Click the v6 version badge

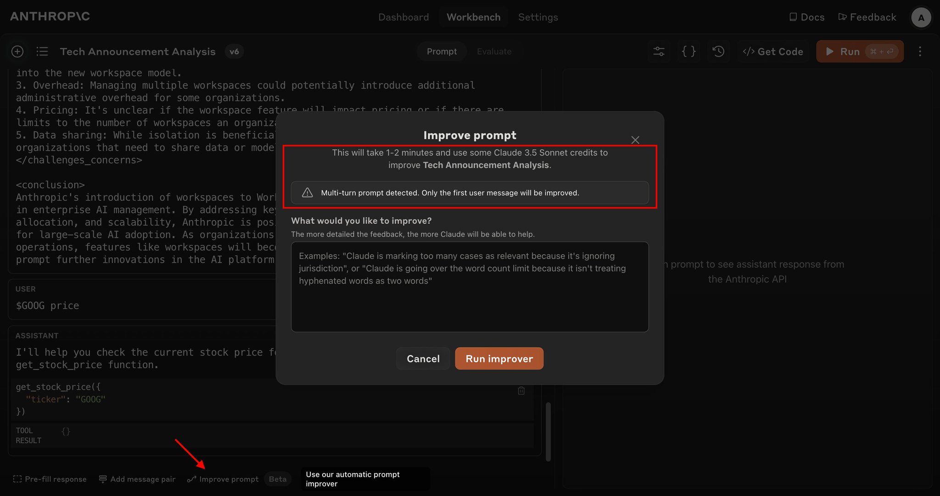234,51
